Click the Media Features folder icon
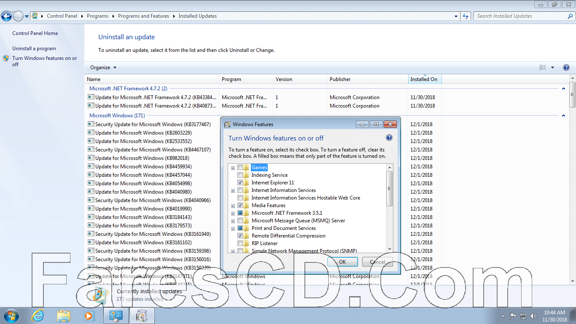 [247, 205]
